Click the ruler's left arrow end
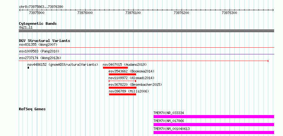Viewport: 283px width, 136px height. (20, 10)
